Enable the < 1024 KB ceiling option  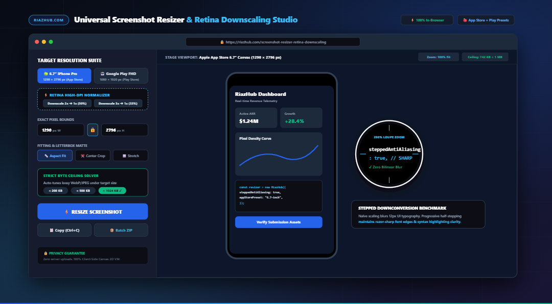112,191
